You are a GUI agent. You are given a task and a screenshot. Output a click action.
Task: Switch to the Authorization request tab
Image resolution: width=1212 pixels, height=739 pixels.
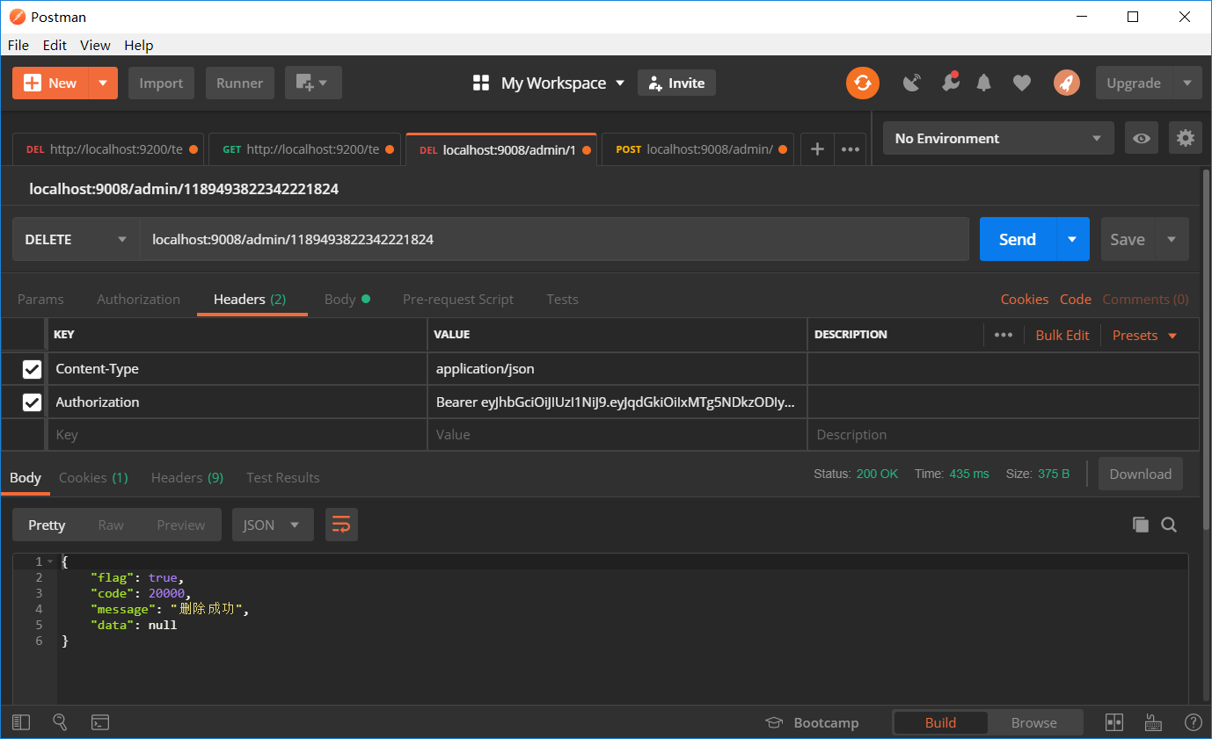pyautogui.click(x=138, y=299)
